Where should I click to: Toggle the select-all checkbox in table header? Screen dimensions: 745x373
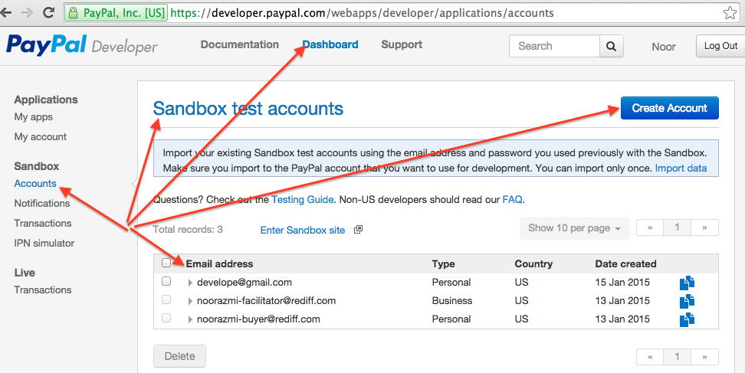point(166,263)
